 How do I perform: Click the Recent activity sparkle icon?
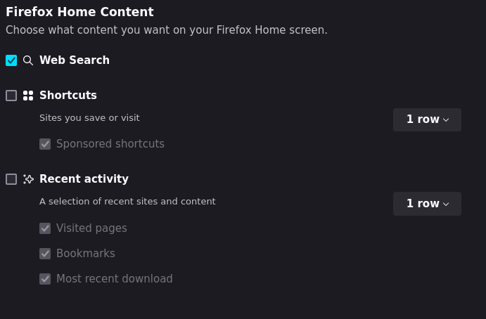point(28,179)
